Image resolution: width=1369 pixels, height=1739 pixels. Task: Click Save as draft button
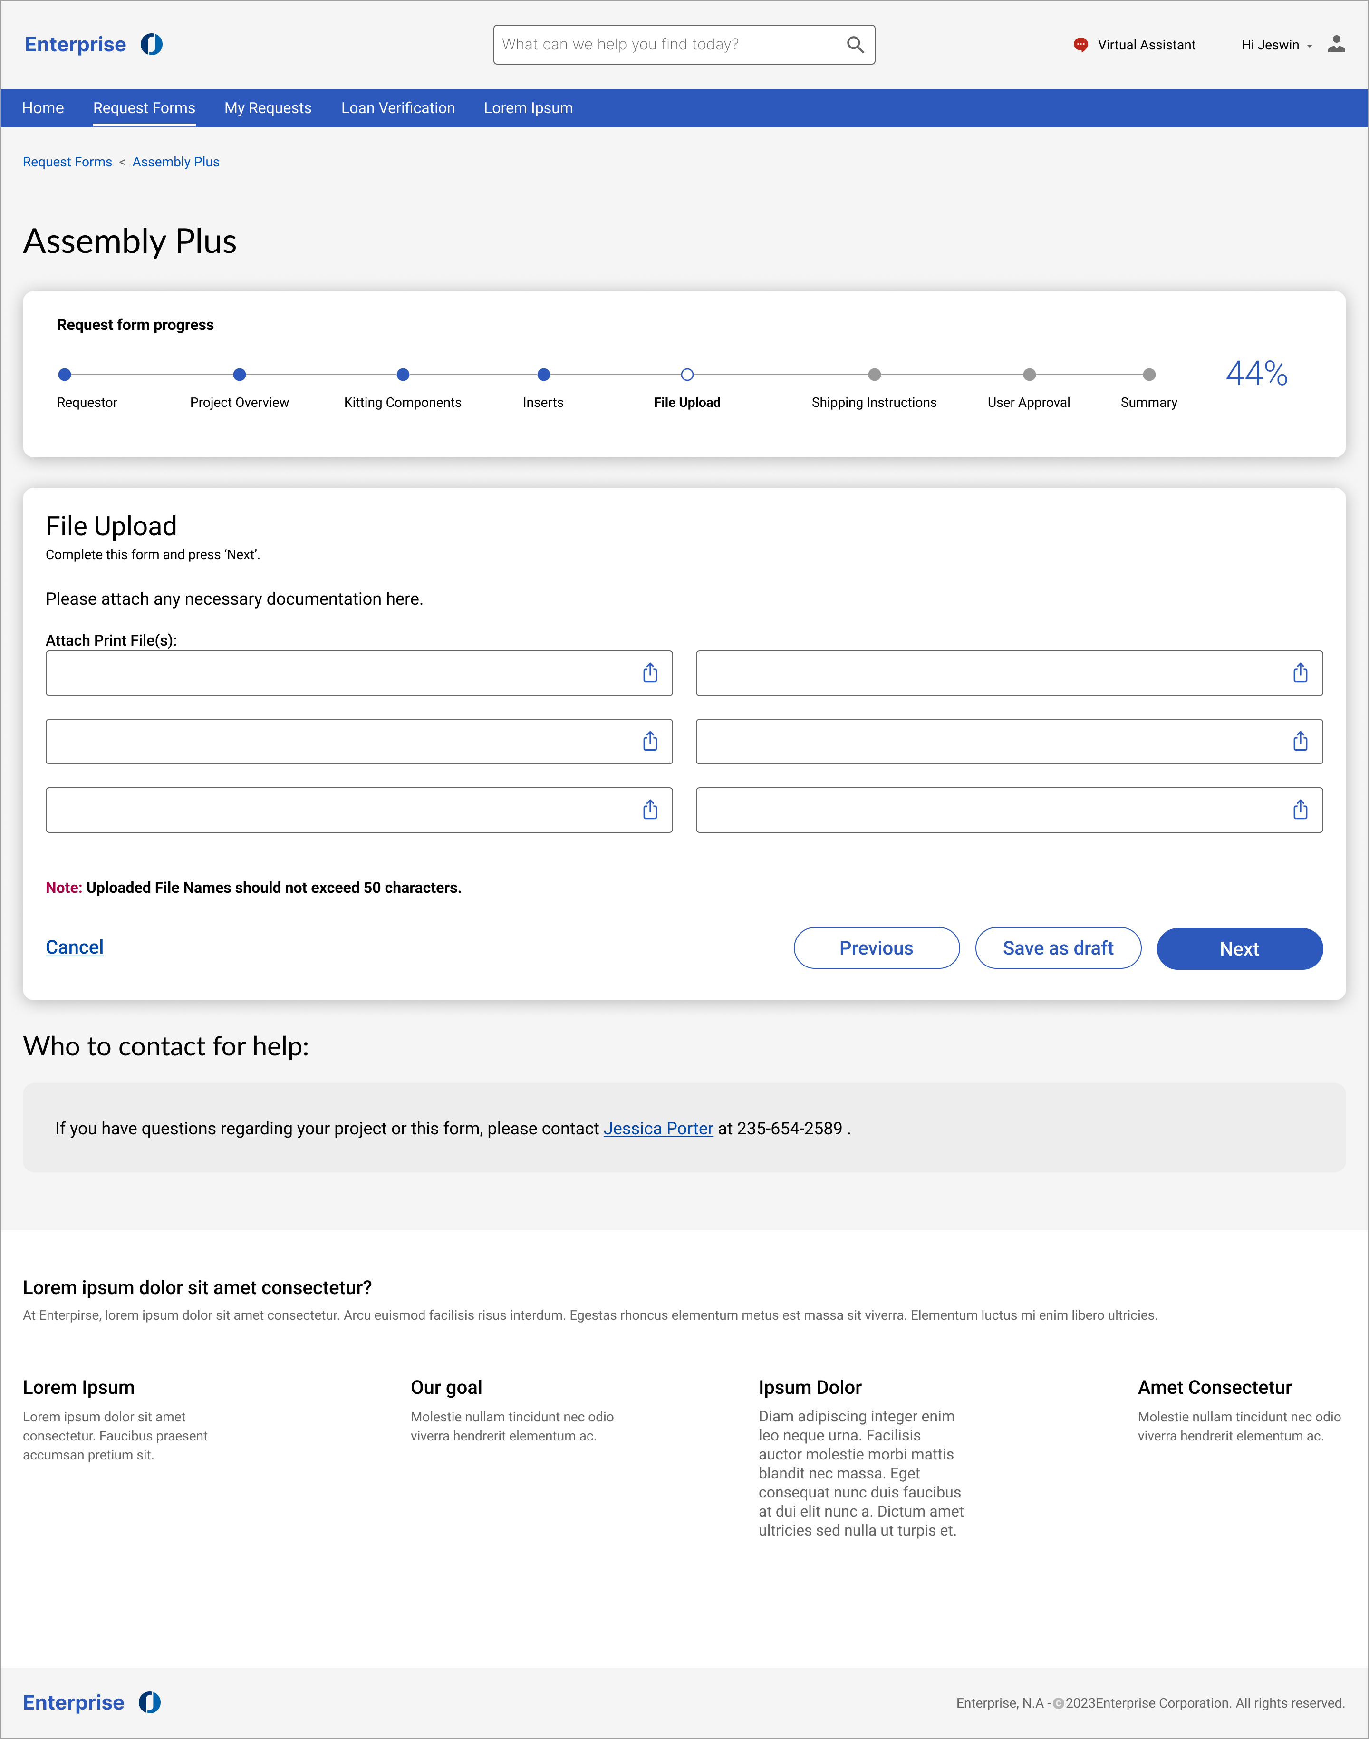click(x=1058, y=948)
